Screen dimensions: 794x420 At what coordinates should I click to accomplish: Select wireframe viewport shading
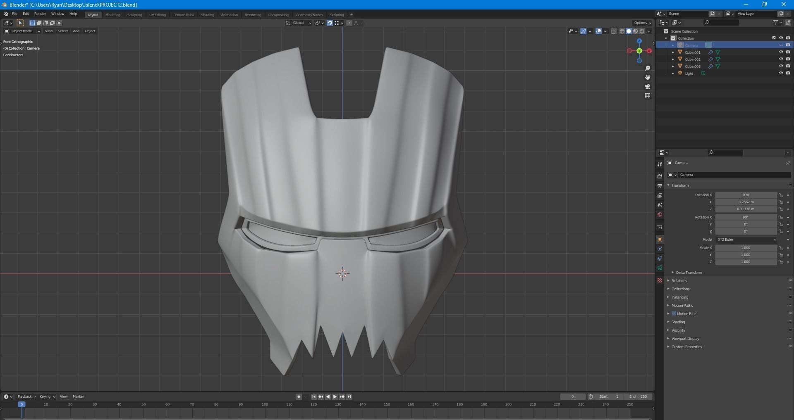pos(622,31)
